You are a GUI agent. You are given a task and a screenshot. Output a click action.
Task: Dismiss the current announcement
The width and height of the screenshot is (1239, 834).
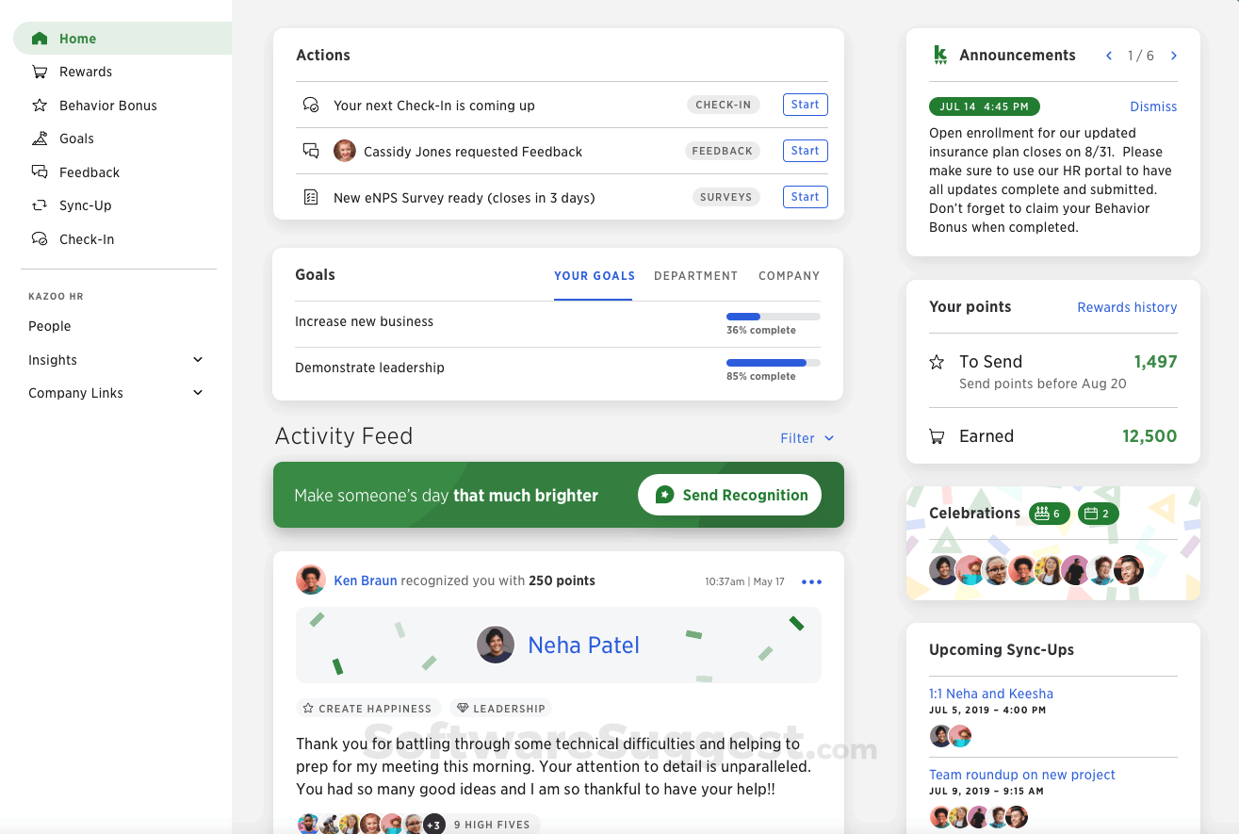[x=1153, y=106]
